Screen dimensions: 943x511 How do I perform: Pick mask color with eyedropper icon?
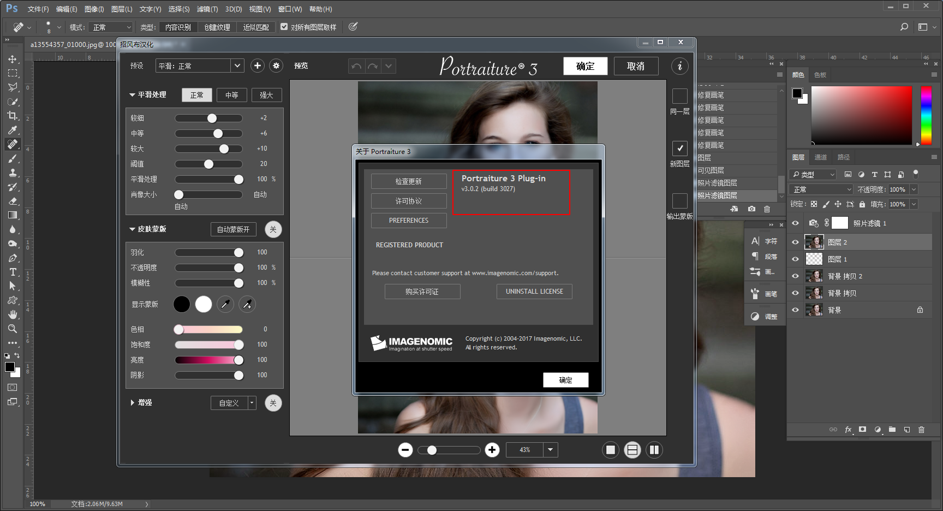coord(225,304)
